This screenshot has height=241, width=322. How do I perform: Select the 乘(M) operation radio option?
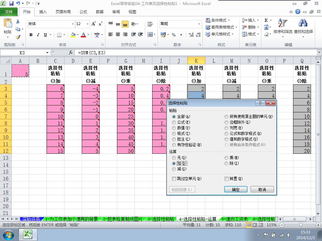click(x=226, y=158)
